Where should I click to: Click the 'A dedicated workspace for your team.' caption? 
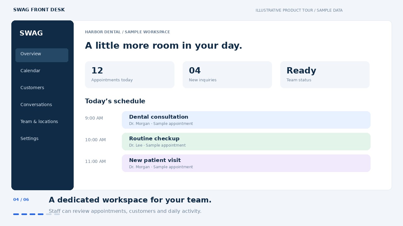130,200
